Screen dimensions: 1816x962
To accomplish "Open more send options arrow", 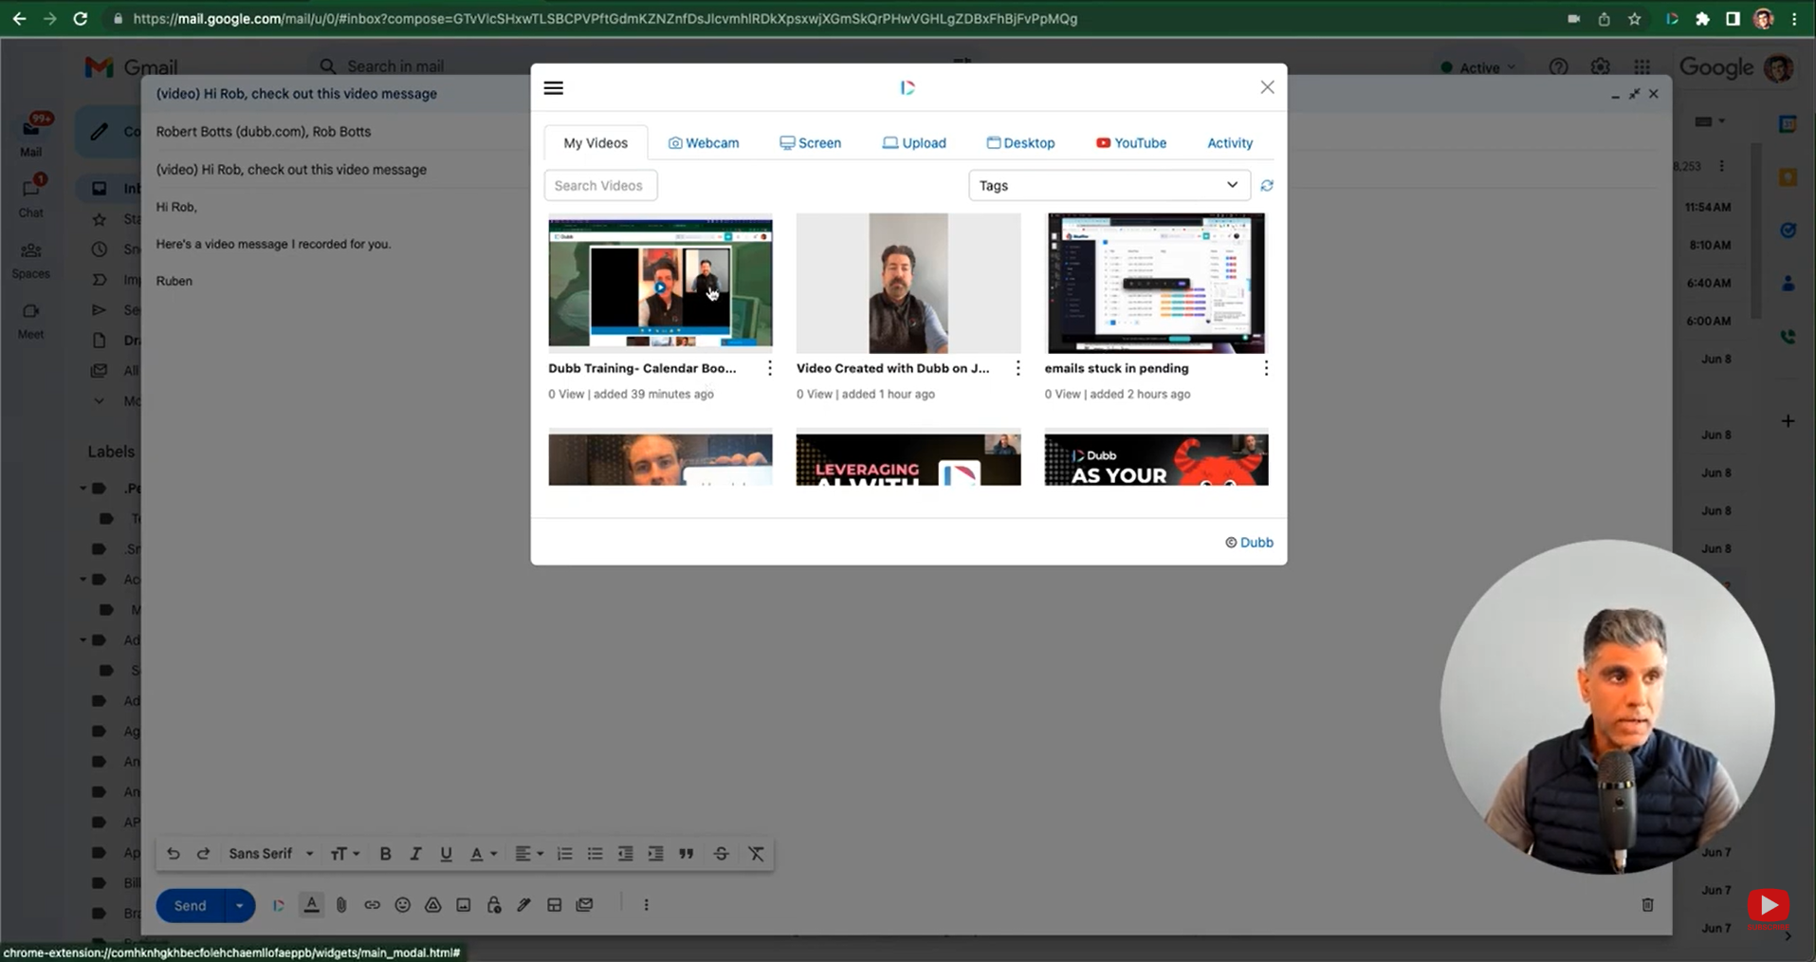I will (239, 905).
